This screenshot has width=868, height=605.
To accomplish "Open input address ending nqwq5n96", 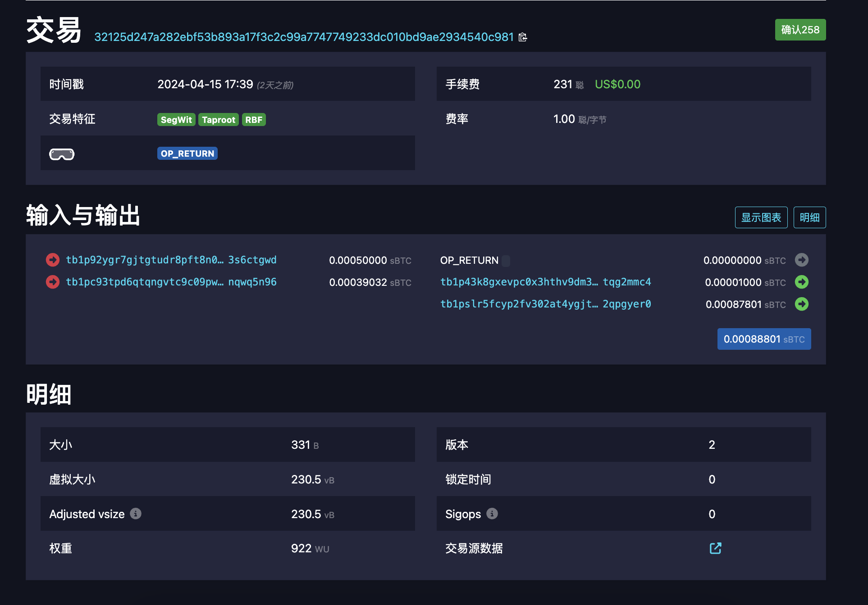I will 171,282.
